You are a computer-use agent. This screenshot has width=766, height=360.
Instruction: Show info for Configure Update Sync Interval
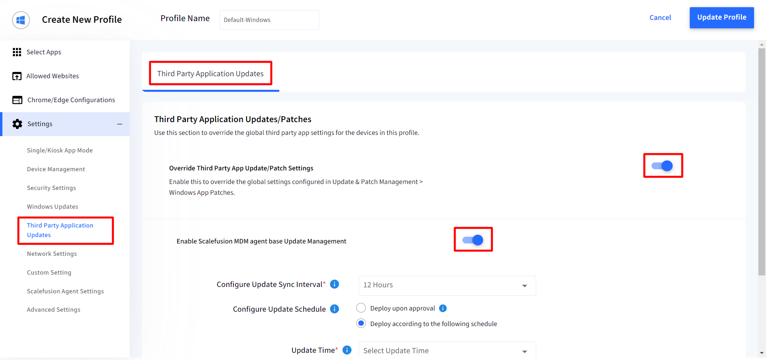[x=335, y=284]
